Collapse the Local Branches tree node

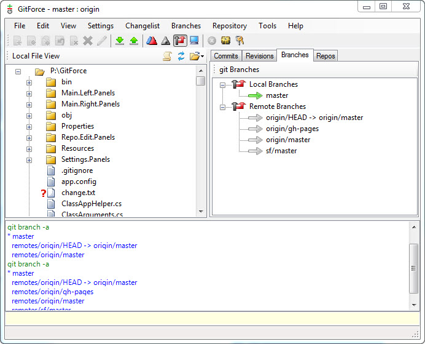[222, 86]
